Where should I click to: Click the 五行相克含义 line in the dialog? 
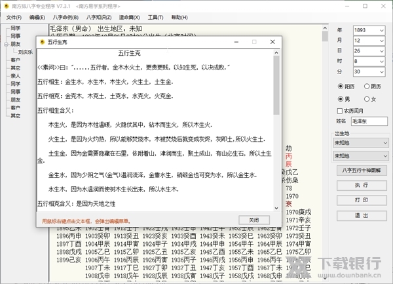pyautogui.click(x=77, y=203)
